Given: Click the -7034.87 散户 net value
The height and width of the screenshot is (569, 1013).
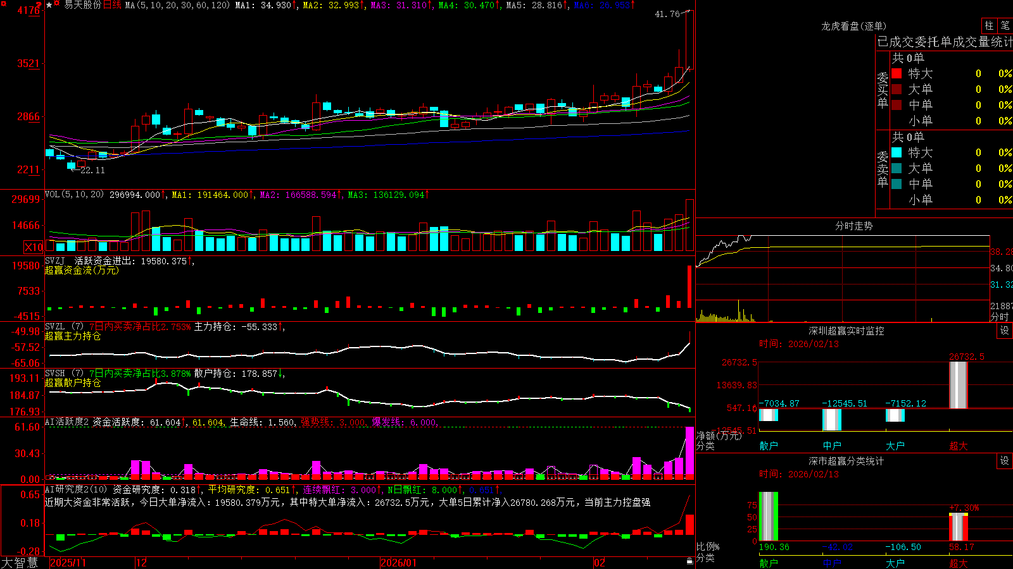Looking at the screenshot, I should click(780, 403).
